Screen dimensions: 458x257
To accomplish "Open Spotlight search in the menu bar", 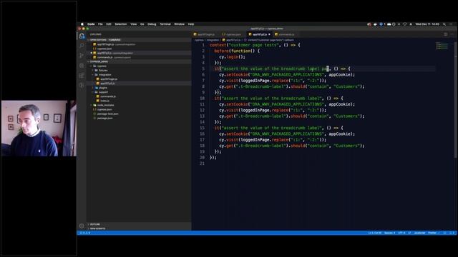I will click(444, 24).
